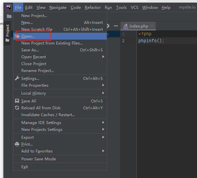197x178 pixels.
Task: Expand the Local History submenu
Action: (x=60, y=93)
